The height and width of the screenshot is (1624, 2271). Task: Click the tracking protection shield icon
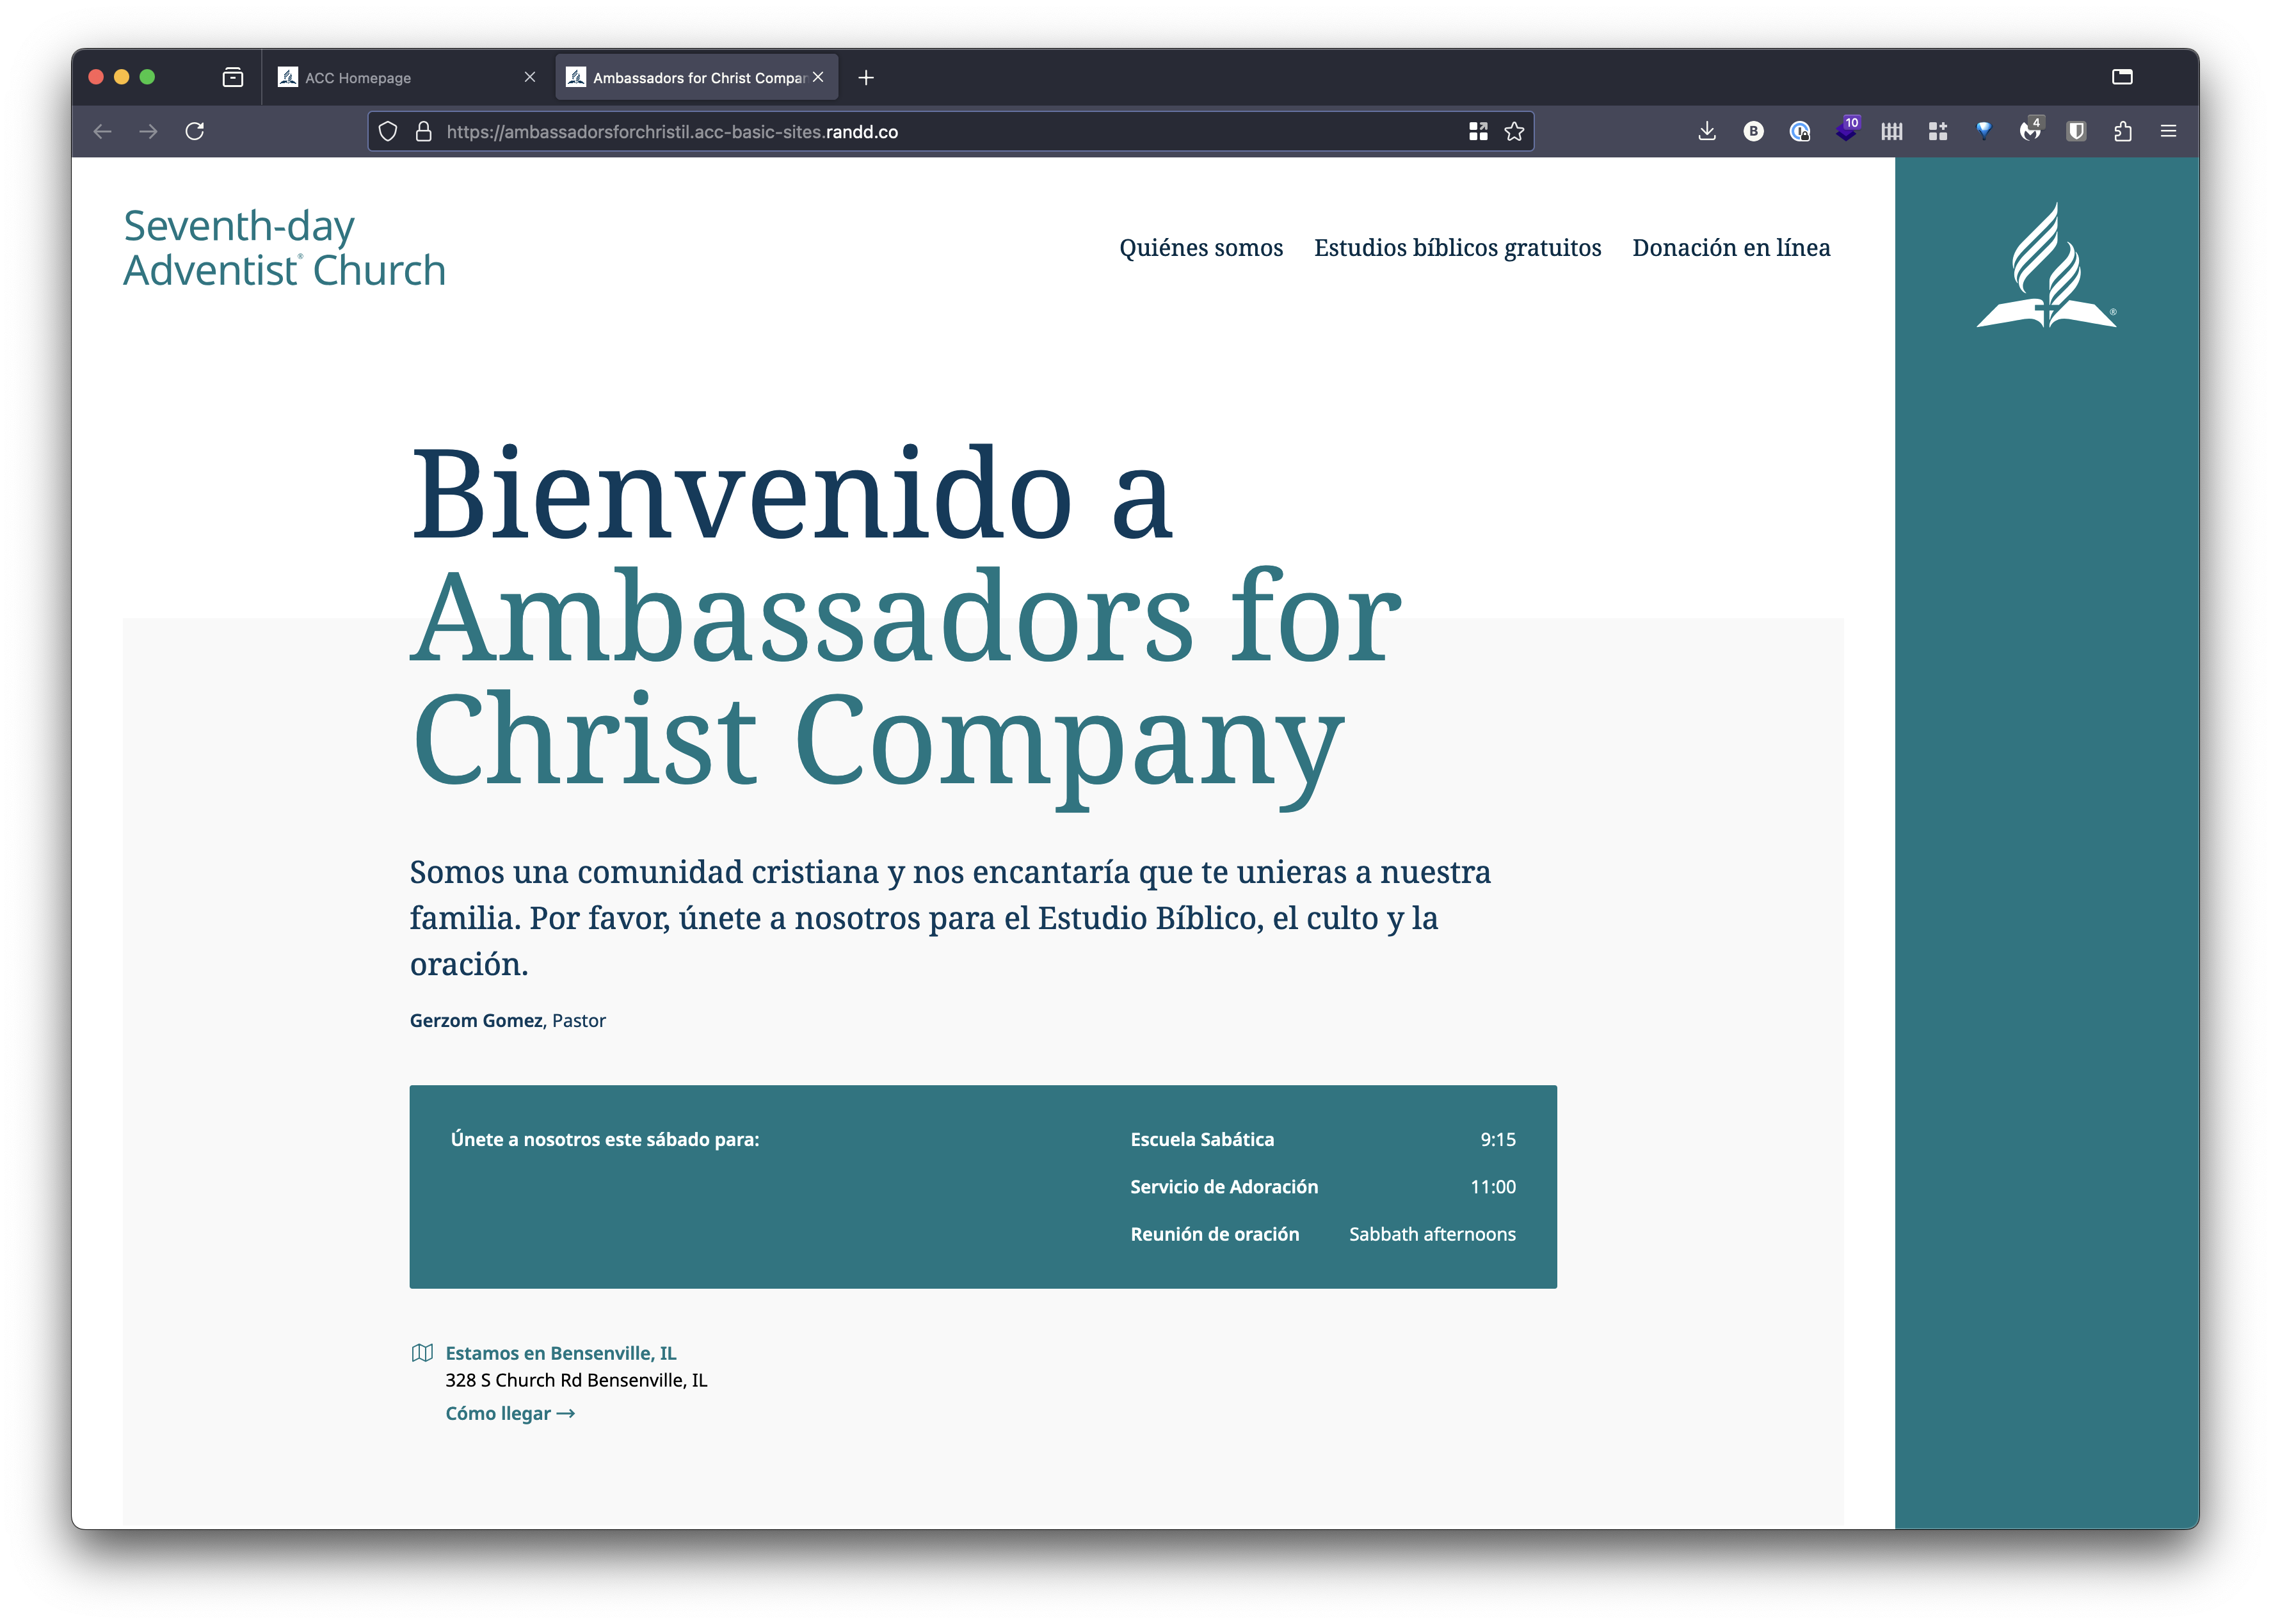coord(388,131)
